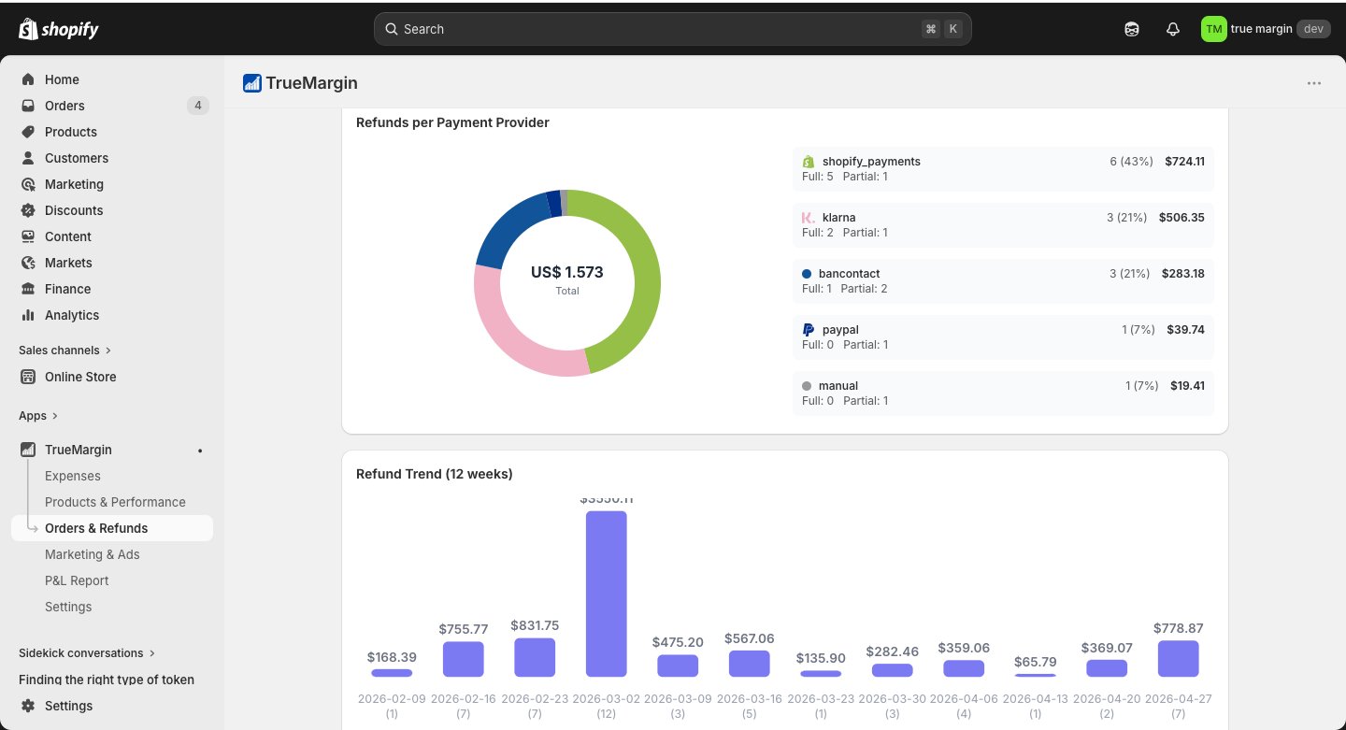Click the PayPal provider icon
This screenshot has height=730, width=1346.
point(809,330)
